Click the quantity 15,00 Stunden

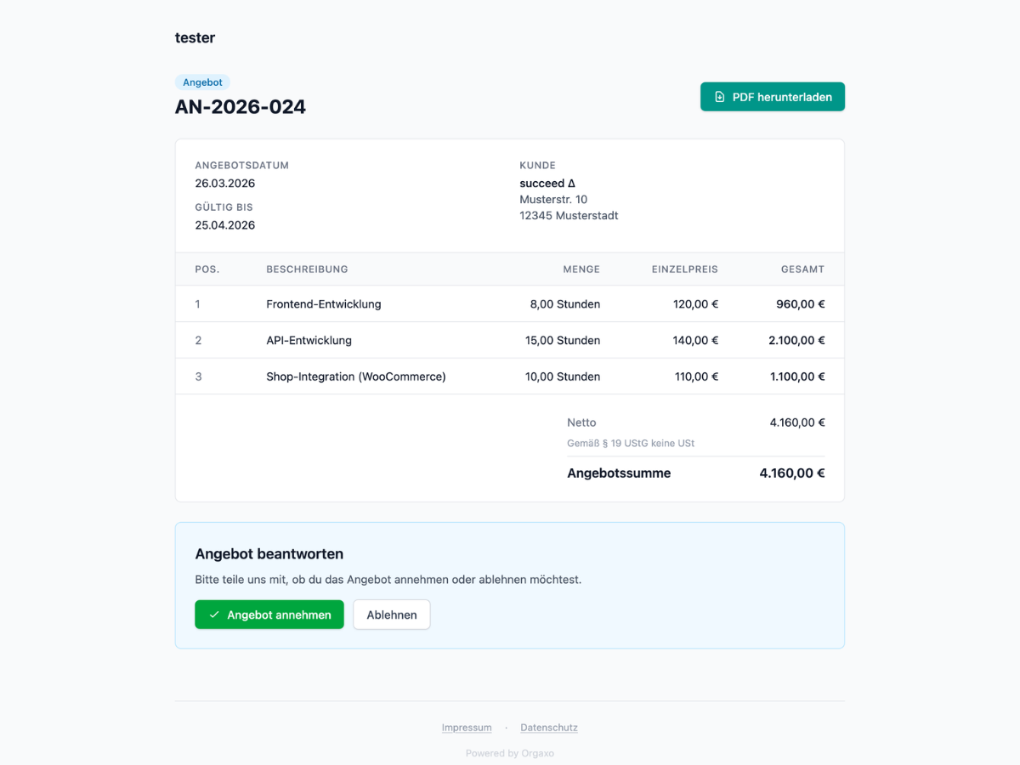(x=563, y=341)
